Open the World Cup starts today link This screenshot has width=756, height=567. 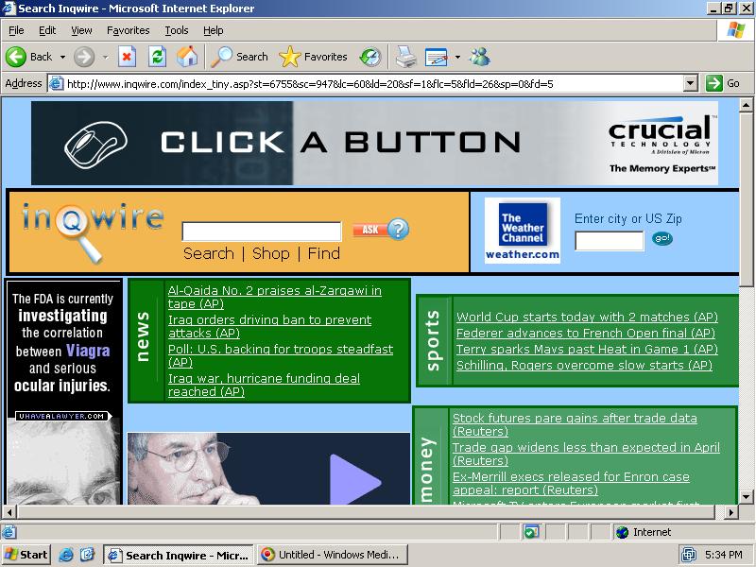click(x=587, y=317)
